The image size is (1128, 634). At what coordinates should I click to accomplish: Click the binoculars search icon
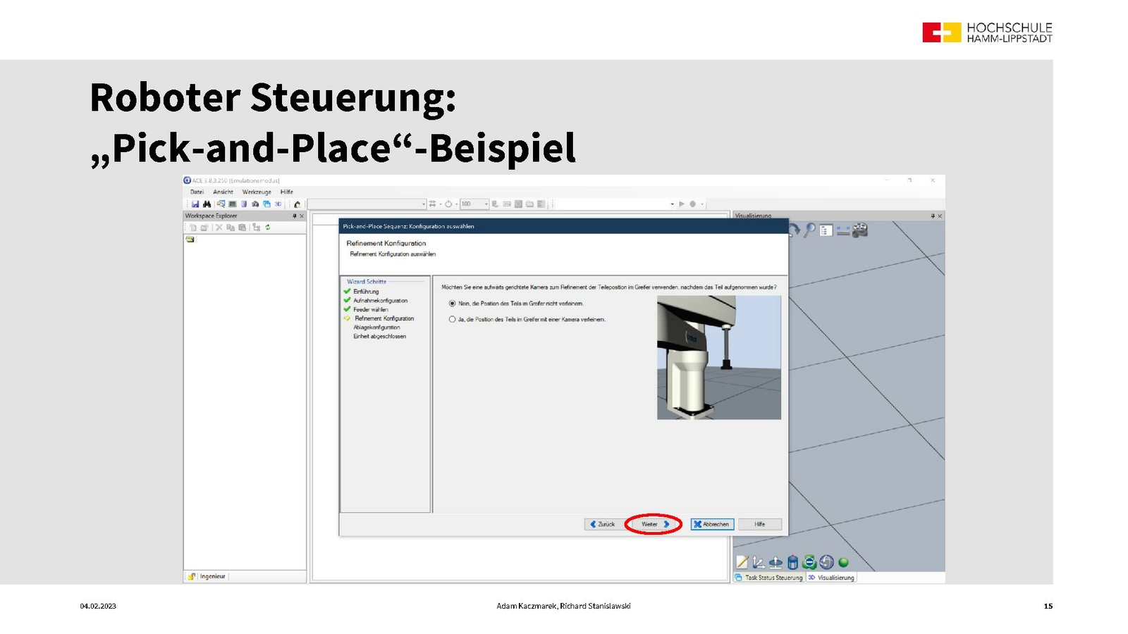(207, 204)
